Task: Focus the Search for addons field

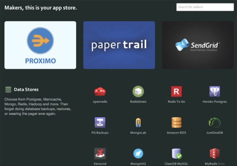Action: (205, 7)
